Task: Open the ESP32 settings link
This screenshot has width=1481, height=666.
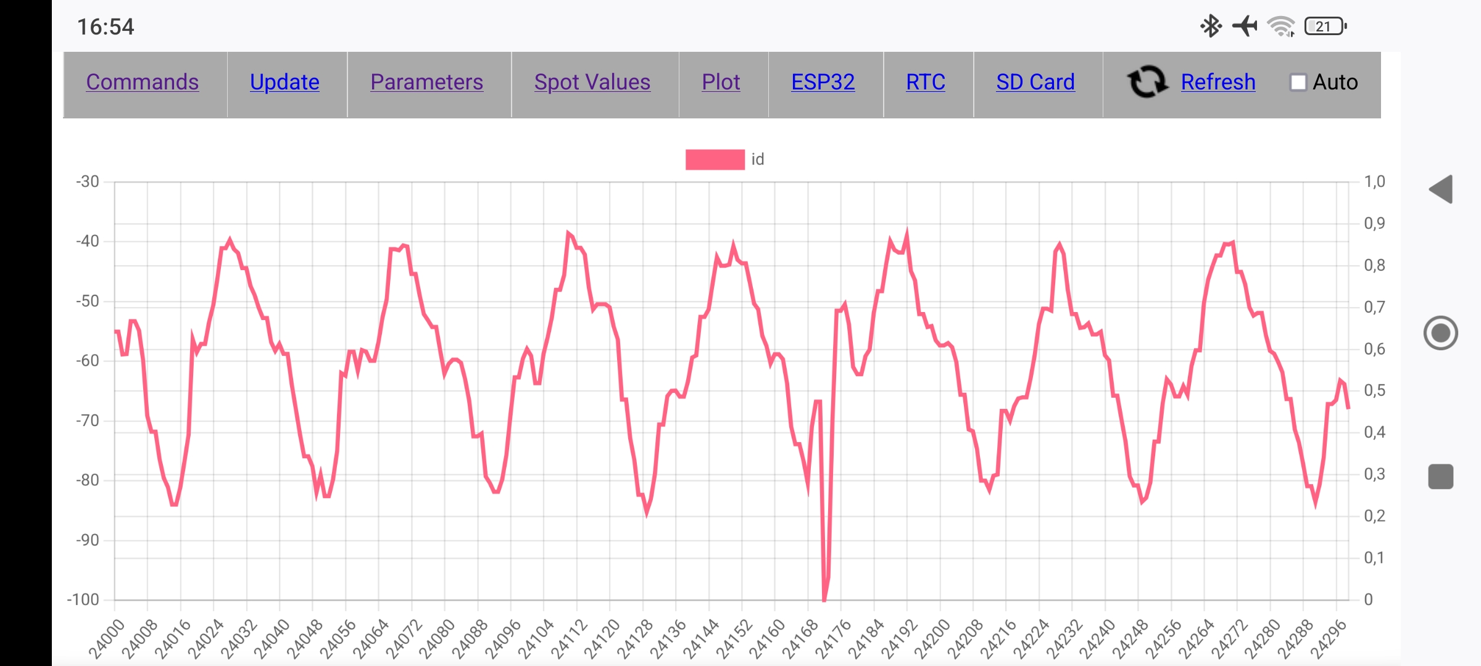Action: (823, 82)
